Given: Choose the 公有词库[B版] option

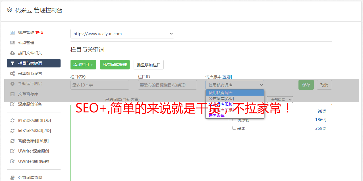Looking at the screenshot, I should click(235, 104).
